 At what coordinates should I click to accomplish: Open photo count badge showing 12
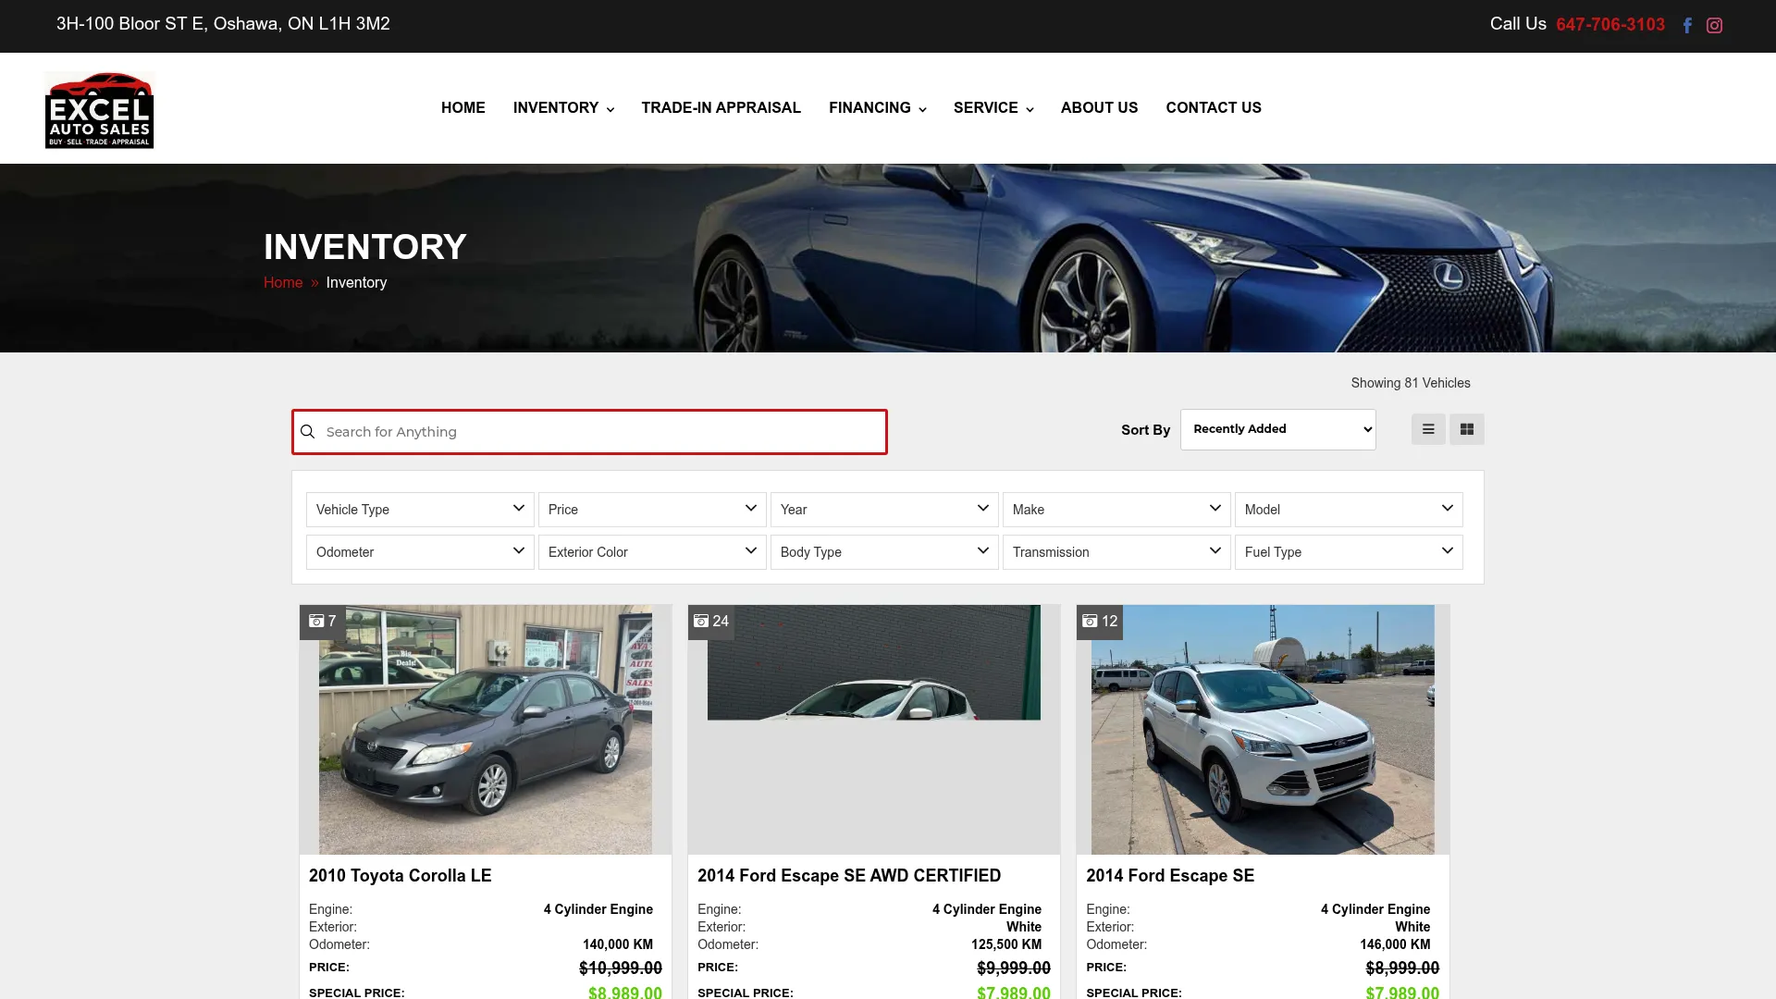1101,622
